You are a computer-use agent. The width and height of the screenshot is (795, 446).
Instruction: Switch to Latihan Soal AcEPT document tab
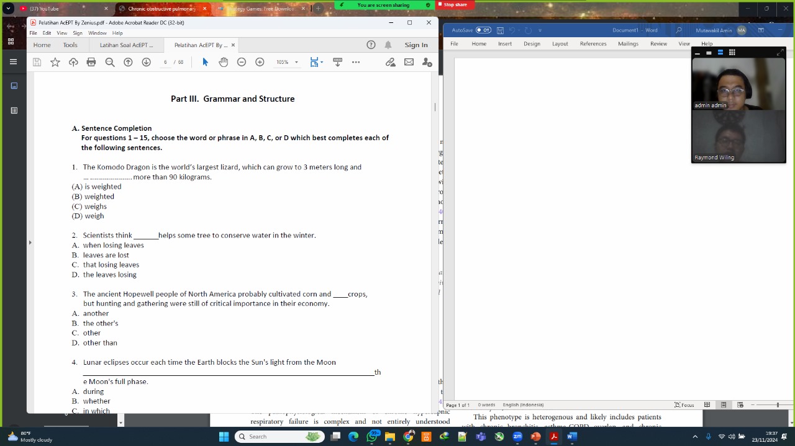click(x=126, y=45)
